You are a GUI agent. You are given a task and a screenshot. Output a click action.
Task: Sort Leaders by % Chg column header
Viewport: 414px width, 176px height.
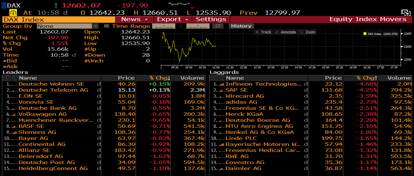click(x=153, y=78)
